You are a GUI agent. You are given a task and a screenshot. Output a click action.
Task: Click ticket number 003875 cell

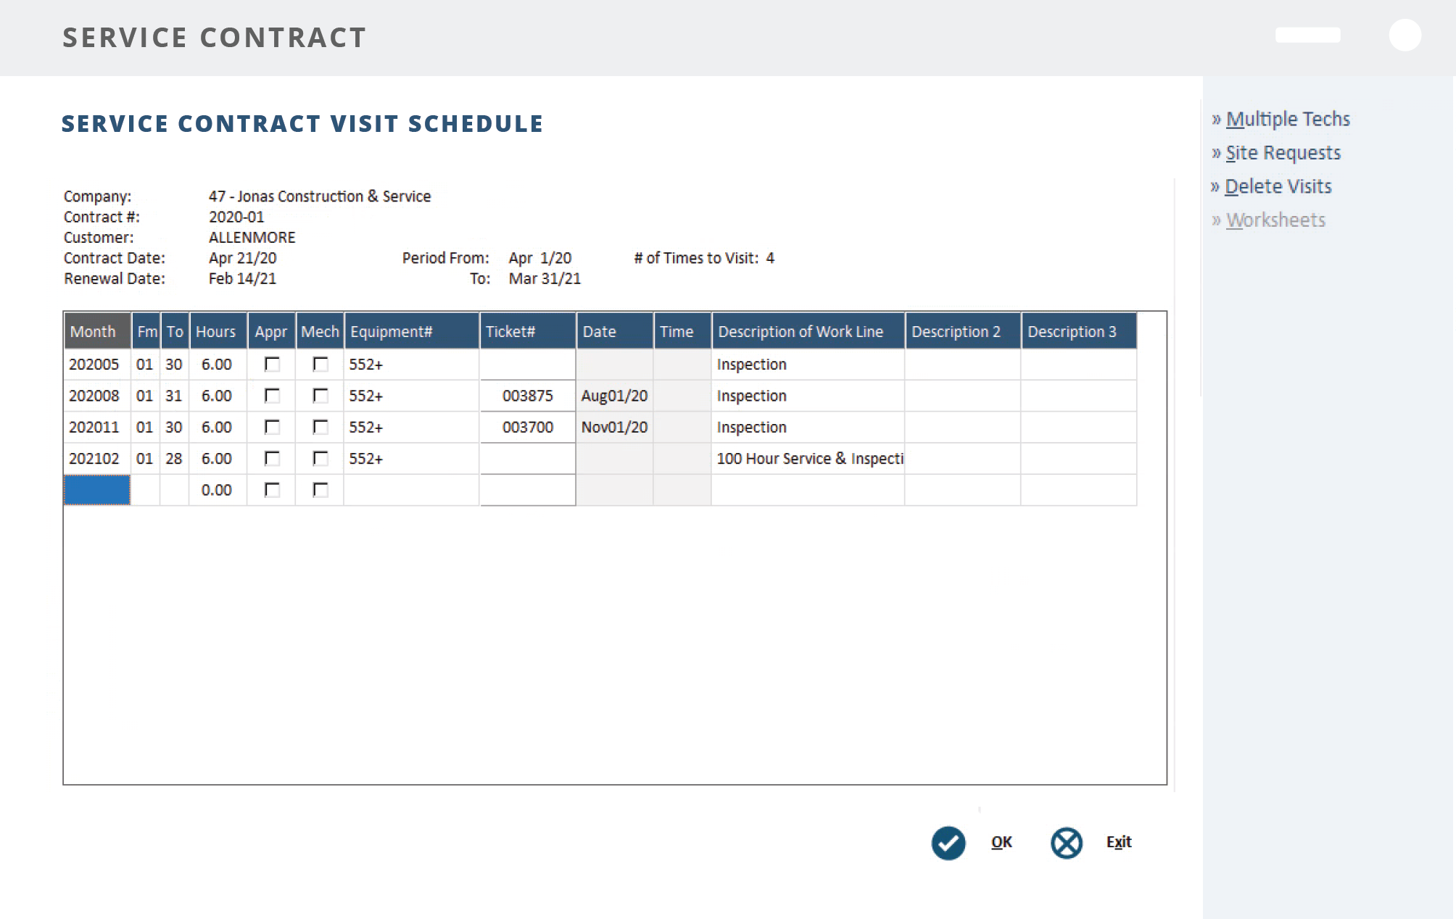527,396
